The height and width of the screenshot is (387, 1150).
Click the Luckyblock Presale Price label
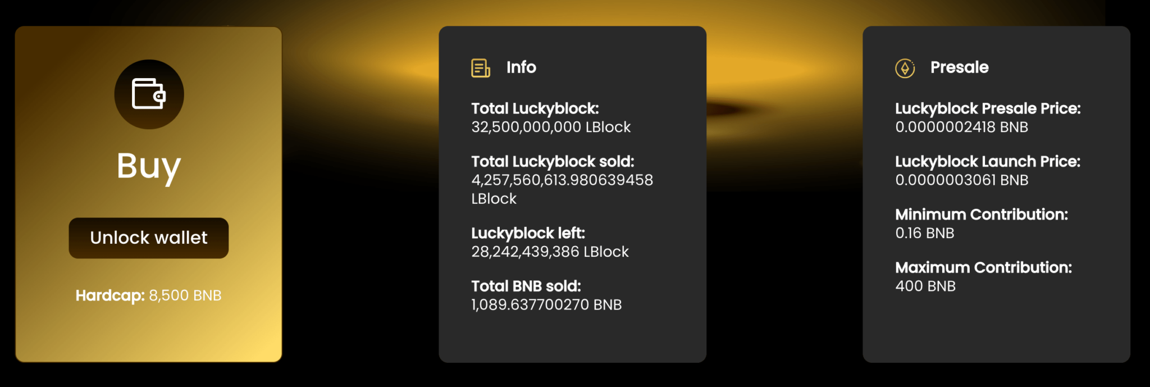tap(988, 108)
